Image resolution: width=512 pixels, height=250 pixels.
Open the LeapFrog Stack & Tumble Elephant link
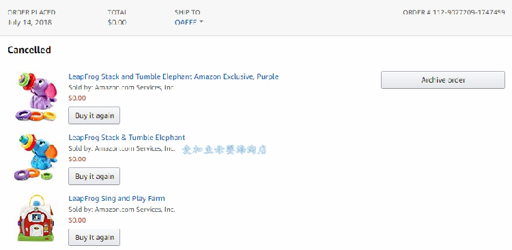pos(127,137)
